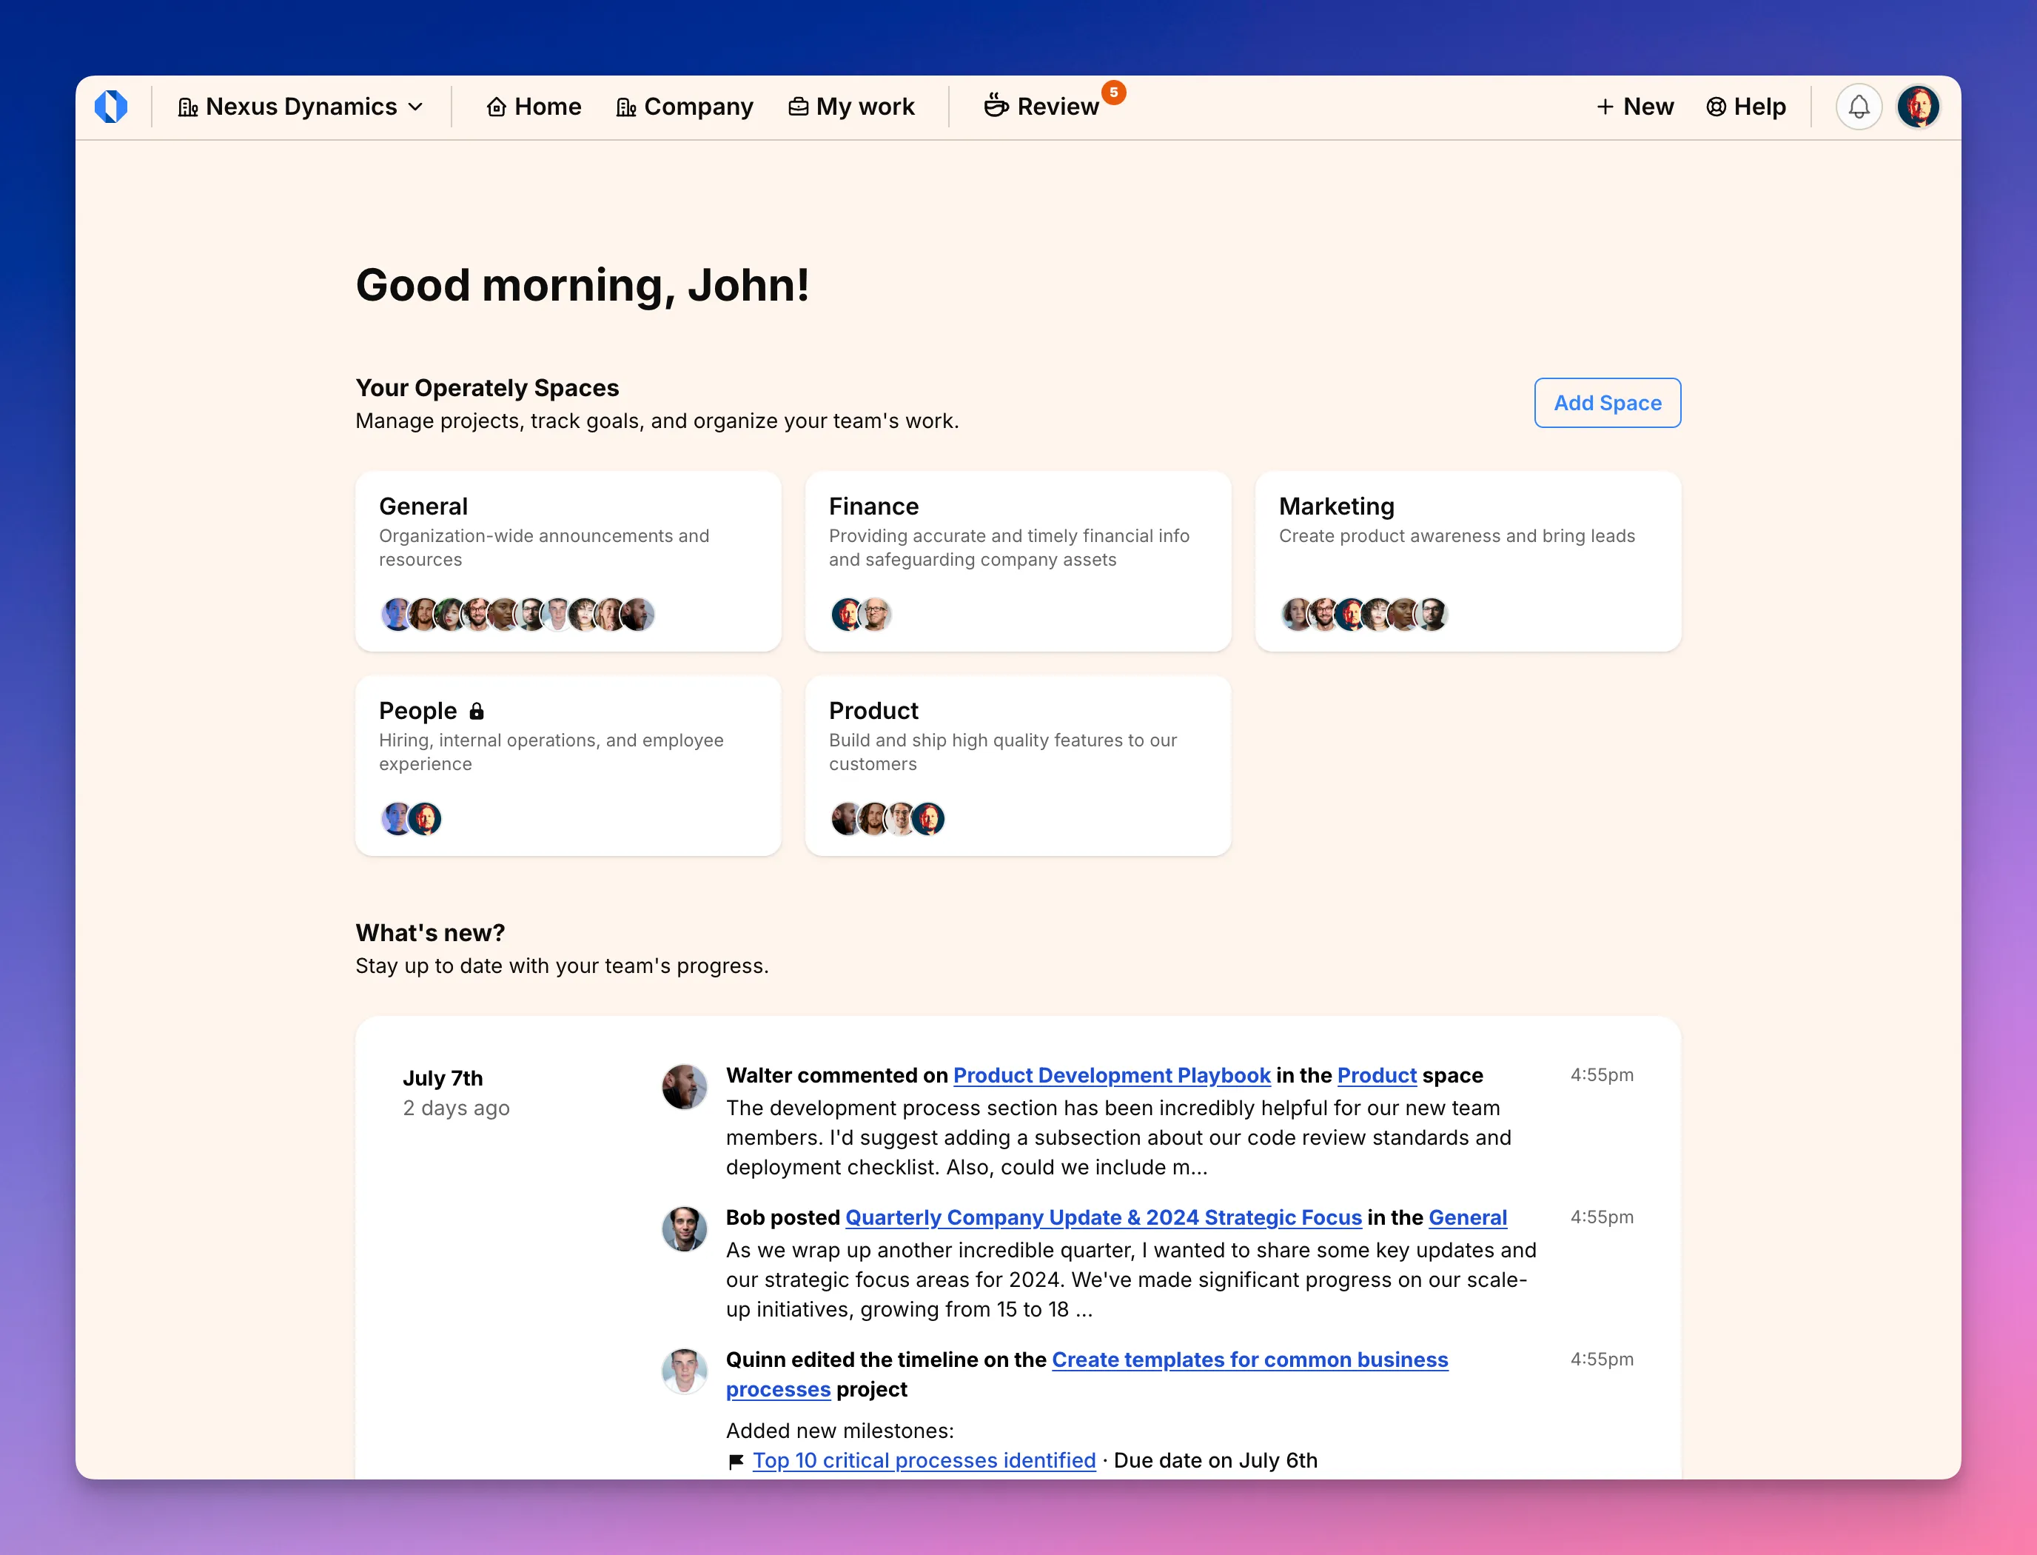Image resolution: width=2037 pixels, height=1555 pixels.
Task: Click the Operately logo icon
Action: pyautogui.click(x=113, y=105)
